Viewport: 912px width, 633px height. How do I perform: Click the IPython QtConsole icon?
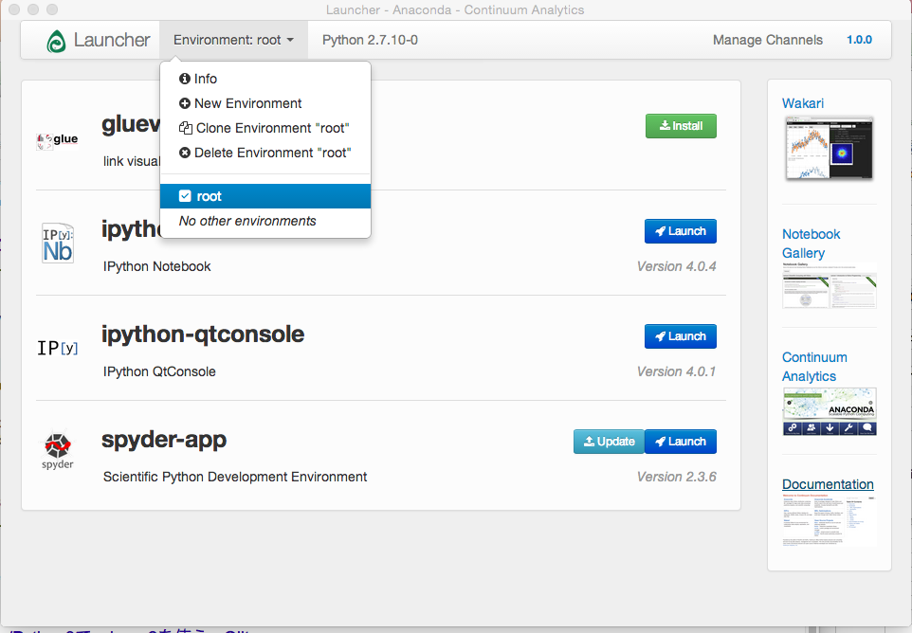tap(58, 348)
